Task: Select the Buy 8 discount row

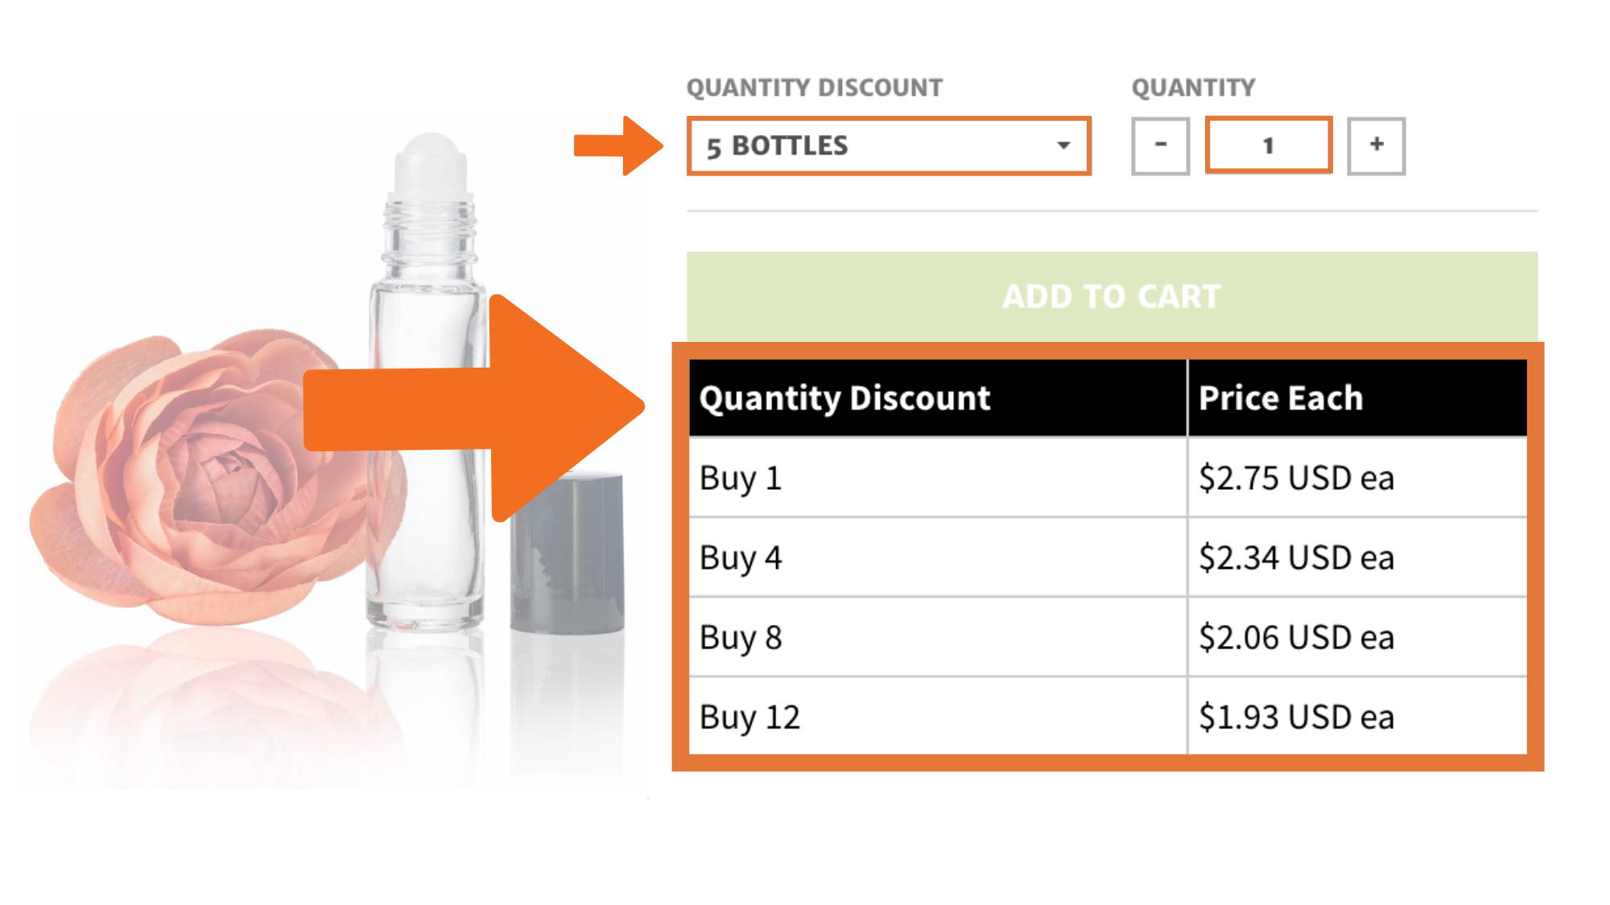Action: click(1108, 637)
